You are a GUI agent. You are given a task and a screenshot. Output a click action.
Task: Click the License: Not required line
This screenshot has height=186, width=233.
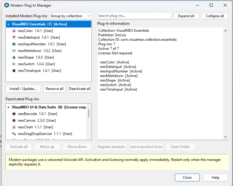[115, 53]
